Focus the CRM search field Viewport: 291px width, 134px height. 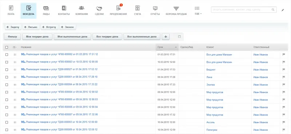tap(244, 10)
